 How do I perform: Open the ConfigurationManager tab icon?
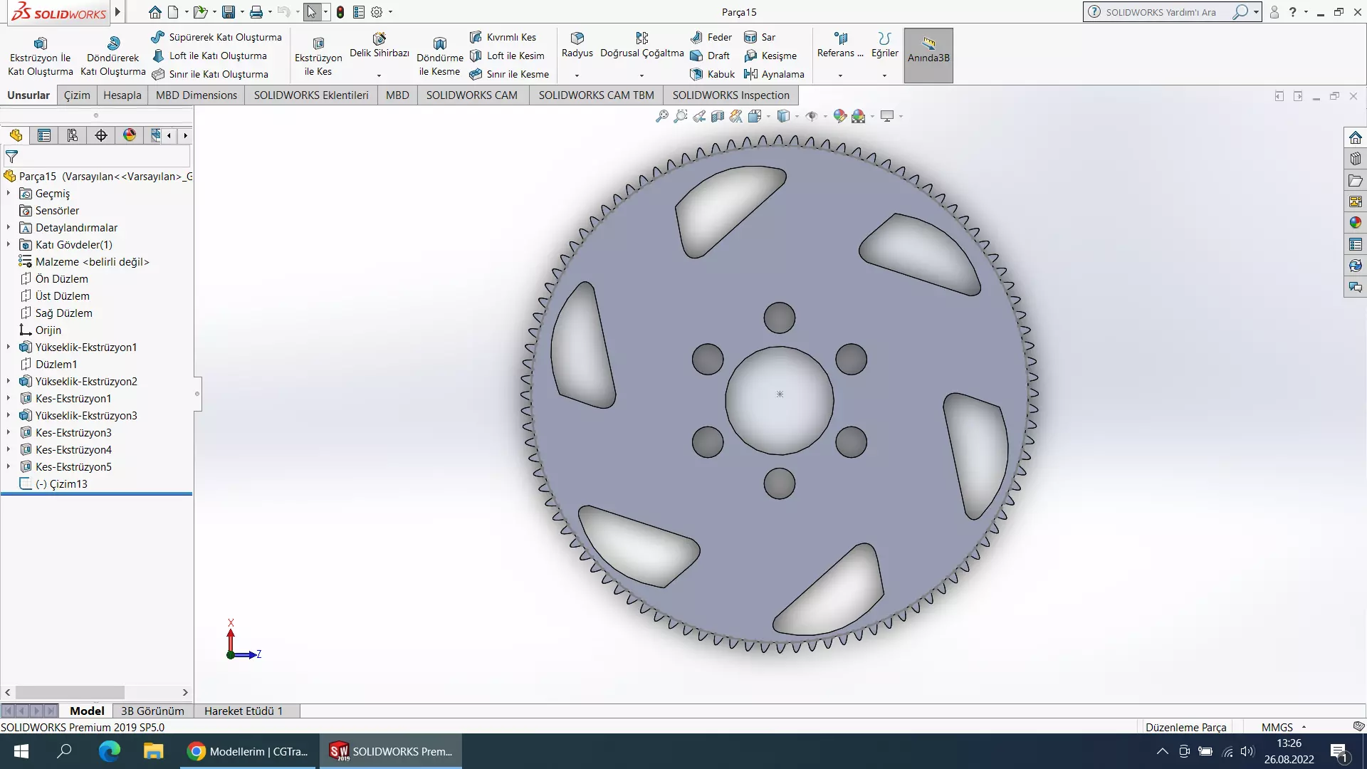(73, 135)
